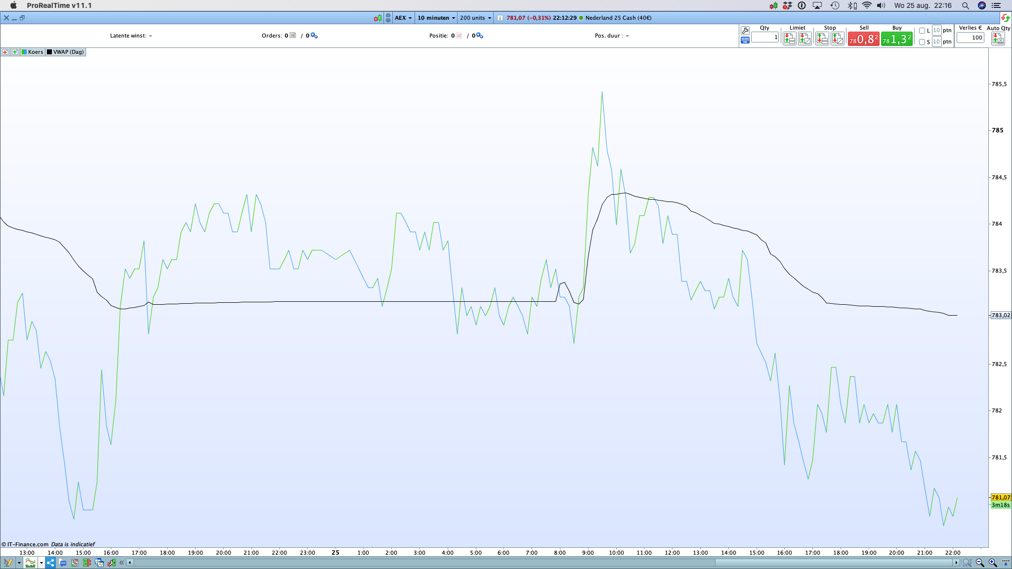Viewport: 1012px width, 569px height.
Task: Open the order list icon
Action: (x=75, y=563)
